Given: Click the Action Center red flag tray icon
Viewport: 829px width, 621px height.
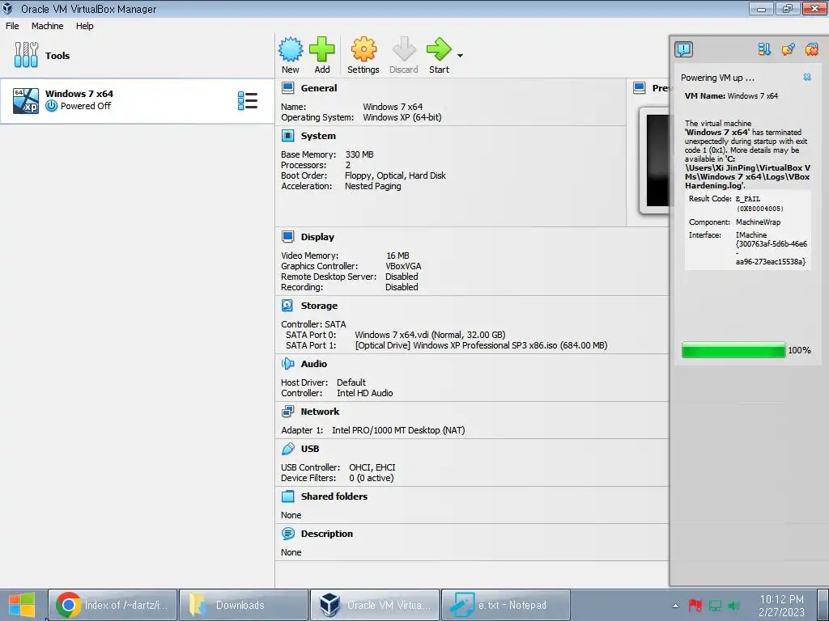Looking at the screenshot, I should [x=695, y=606].
